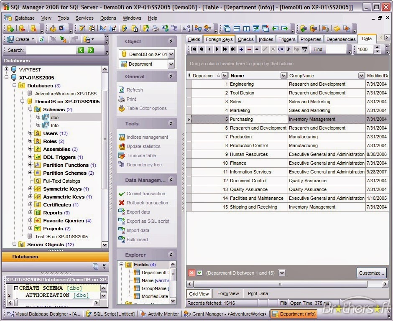Screen dimensions: 393x321
Task: Switch to the Form View tab
Action: click(x=228, y=293)
